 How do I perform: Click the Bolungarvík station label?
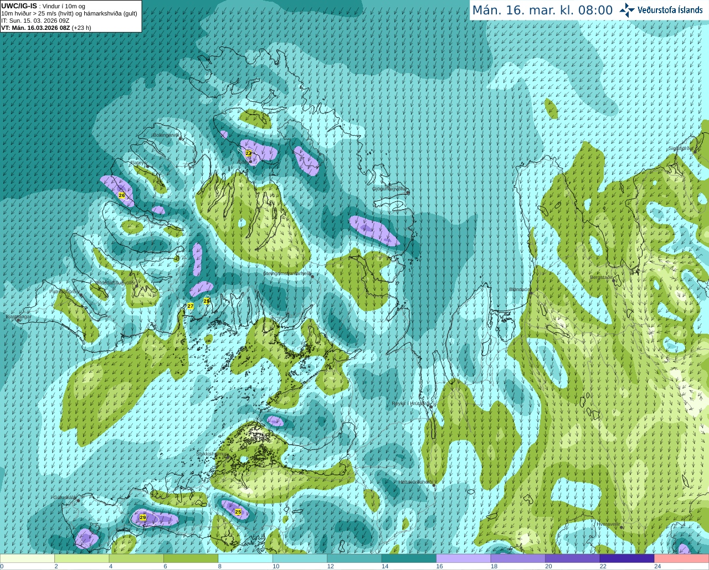pyautogui.click(x=166, y=135)
